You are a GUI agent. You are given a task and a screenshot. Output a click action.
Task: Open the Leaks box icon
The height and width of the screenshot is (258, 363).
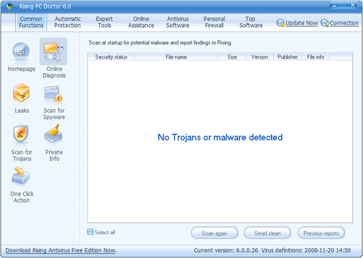21,93
